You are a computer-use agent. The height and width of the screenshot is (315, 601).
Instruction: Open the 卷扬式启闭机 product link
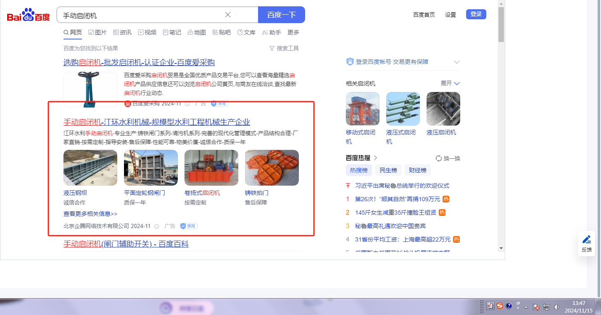click(x=202, y=193)
